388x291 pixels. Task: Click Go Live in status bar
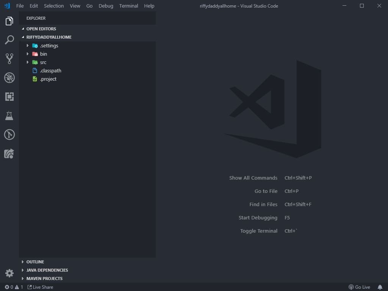tap(359, 287)
